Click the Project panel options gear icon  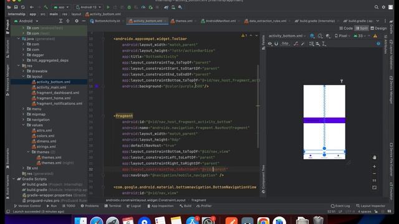coord(77,21)
